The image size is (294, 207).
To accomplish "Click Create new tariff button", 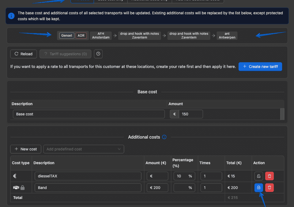I will coord(260,67).
